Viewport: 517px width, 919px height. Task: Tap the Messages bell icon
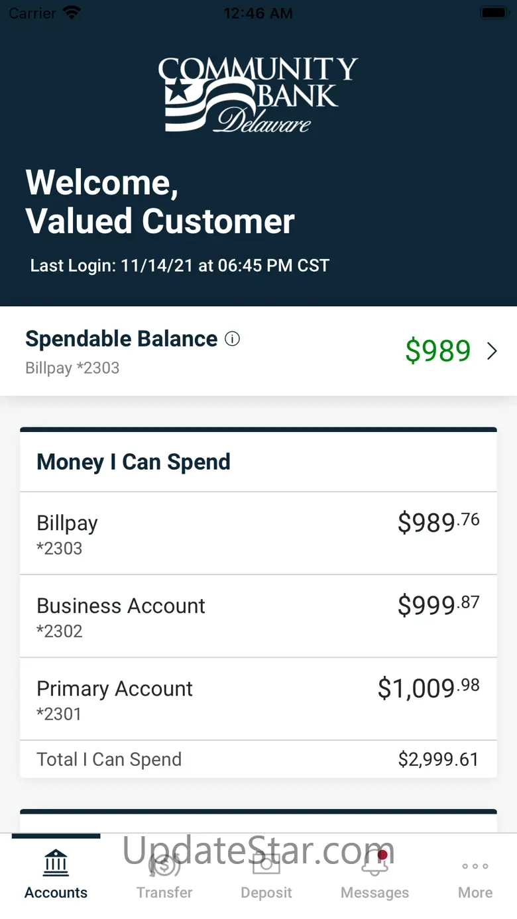pos(374,864)
